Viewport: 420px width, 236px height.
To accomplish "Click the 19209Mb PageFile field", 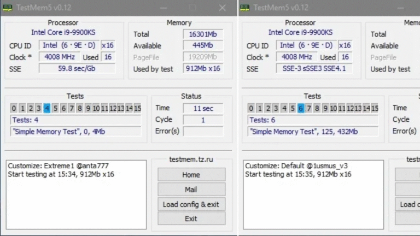I will coord(203,57).
